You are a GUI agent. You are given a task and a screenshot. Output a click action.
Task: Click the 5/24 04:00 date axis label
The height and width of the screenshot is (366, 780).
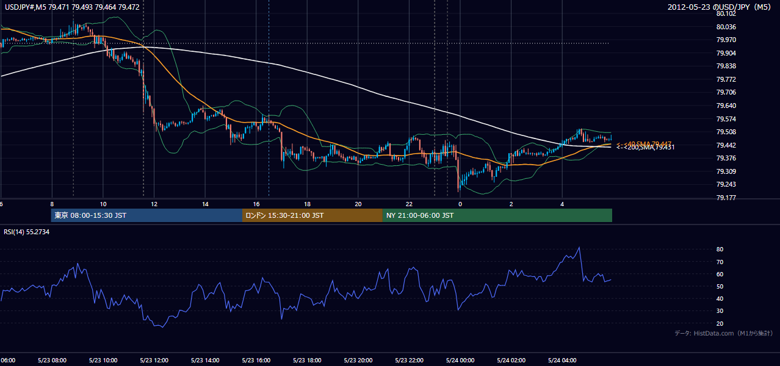point(563,361)
